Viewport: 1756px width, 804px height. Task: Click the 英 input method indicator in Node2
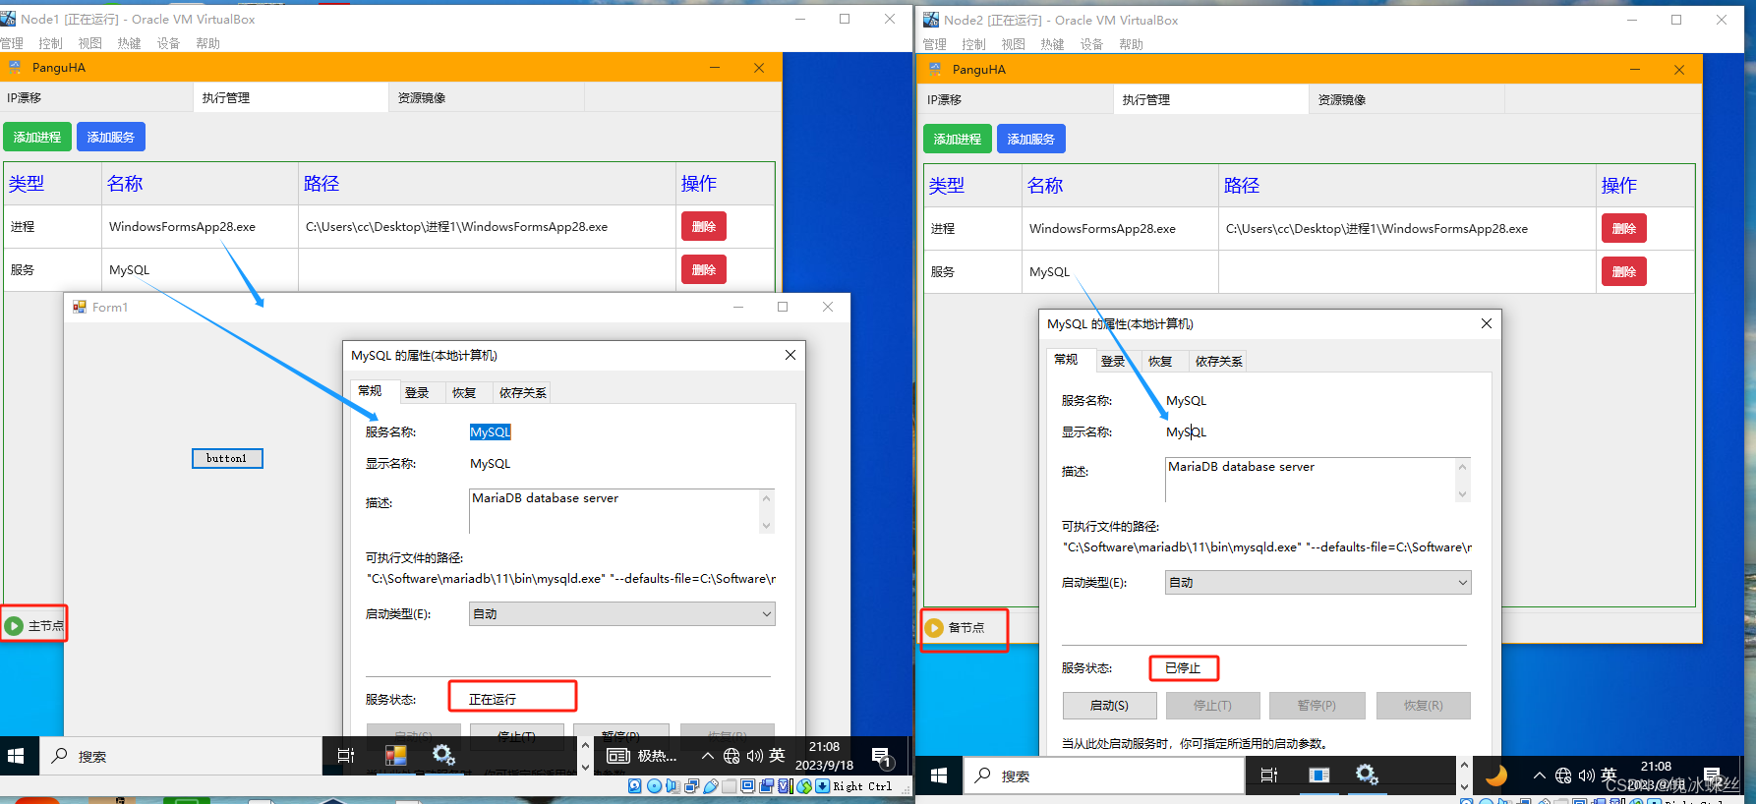[1609, 775]
